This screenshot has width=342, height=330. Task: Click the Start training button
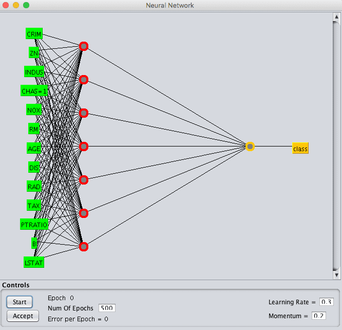pyautogui.click(x=20, y=302)
